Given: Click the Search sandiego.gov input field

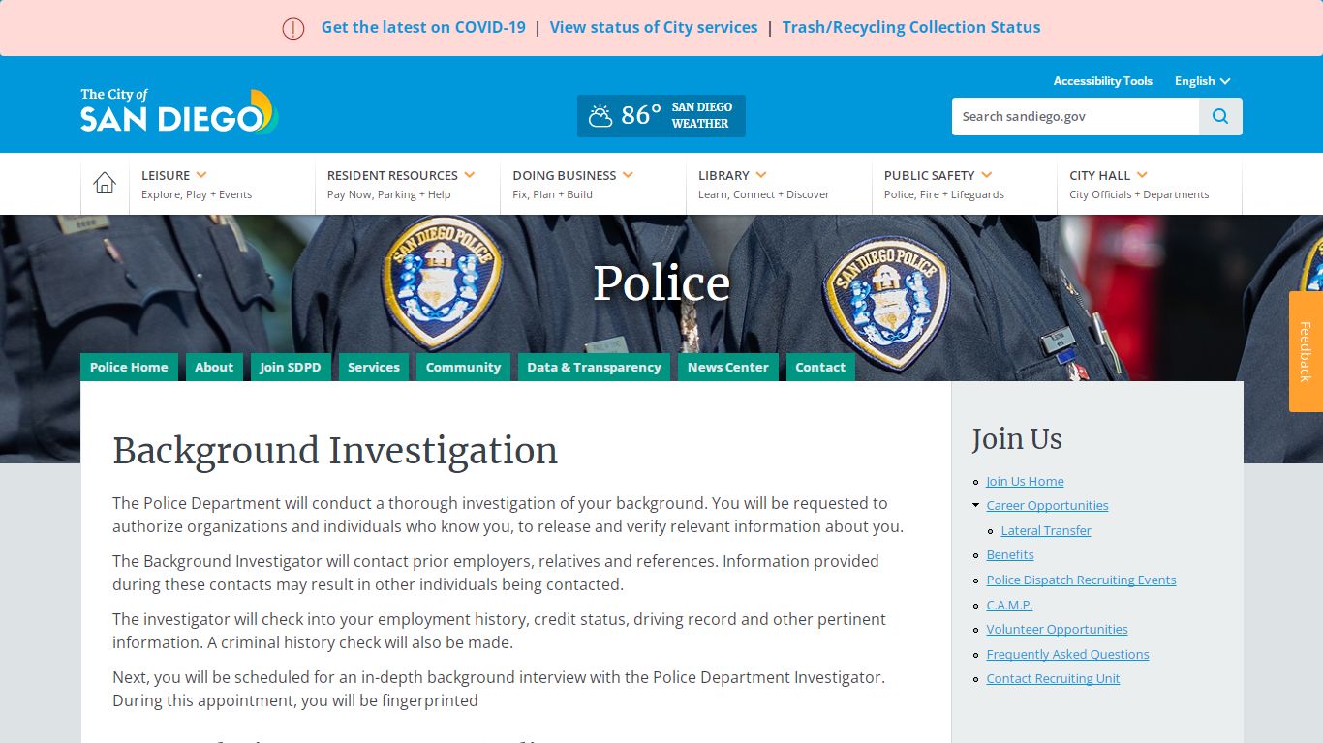Looking at the screenshot, I should pyautogui.click(x=1075, y=116).
